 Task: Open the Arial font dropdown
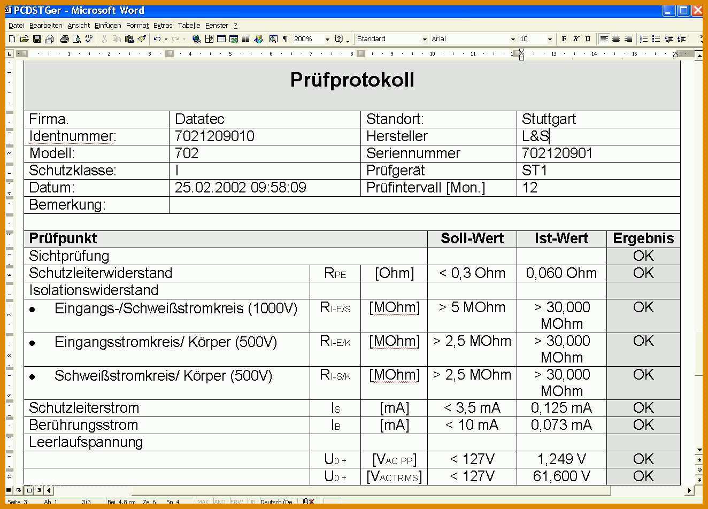513,39
